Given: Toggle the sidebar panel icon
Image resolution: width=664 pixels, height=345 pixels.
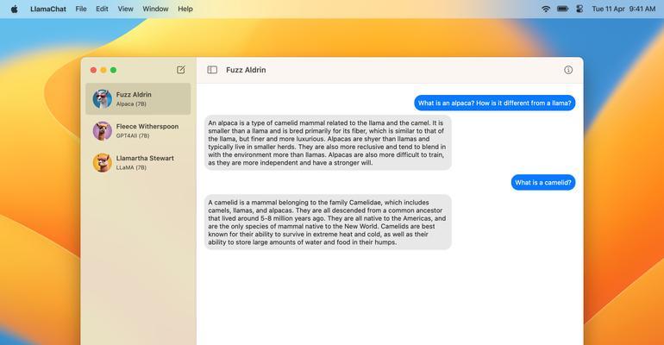Looking at the screenshot, I should pyautogui.click(x=212, y=70).
